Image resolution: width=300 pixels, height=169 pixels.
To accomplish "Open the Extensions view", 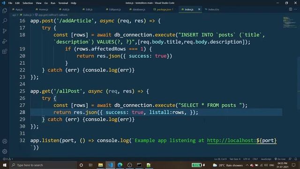I will tap(5, 51).
